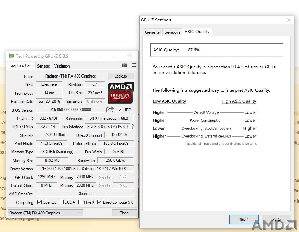Open the GPU-Z hamburger menu icon

(134, 65)
